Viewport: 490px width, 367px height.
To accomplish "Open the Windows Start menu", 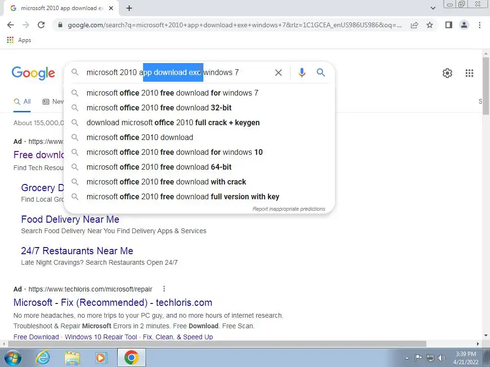I will tap(13, 357).
